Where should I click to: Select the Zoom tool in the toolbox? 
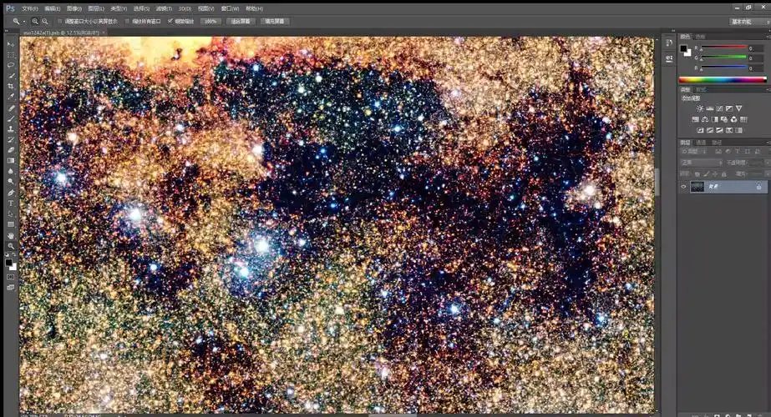pyautogui.click(x=11, y=246)
